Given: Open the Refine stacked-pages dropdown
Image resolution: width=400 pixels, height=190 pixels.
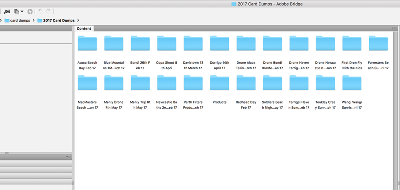Looking at the screenshot, I should [x=19, y=12].
